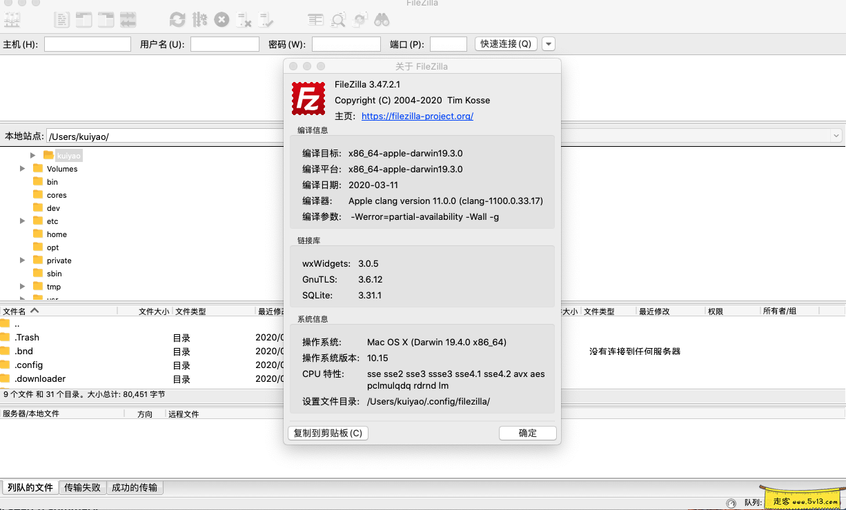Toggle message log display icon
The height and width of the screenshot is (510, 846).
coord(62,20)
